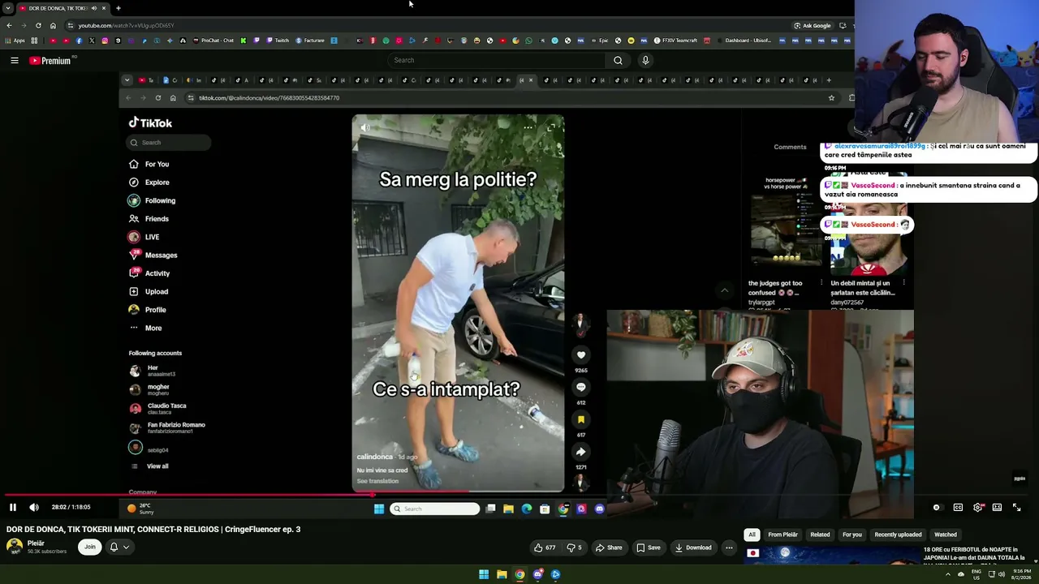This screenshot has height=584, width=1039.
Task: Like the video showing 677 likes
Action: 545,547
